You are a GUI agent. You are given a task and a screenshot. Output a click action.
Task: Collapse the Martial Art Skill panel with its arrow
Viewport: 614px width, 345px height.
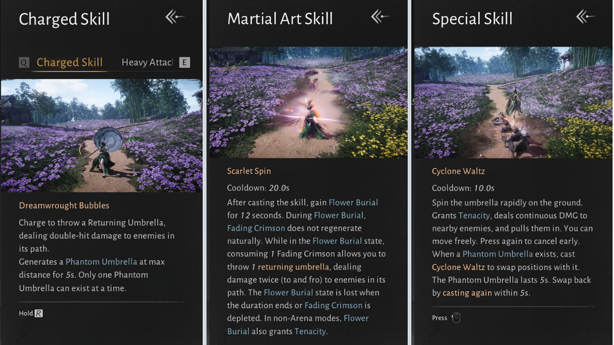click(x=380, y=17)
